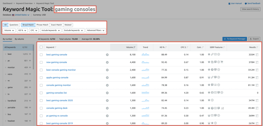Viewport: 263px width, 126px height.
Task: Click plus icon beside 'console gaming desk'
Action: coord(107,108)
